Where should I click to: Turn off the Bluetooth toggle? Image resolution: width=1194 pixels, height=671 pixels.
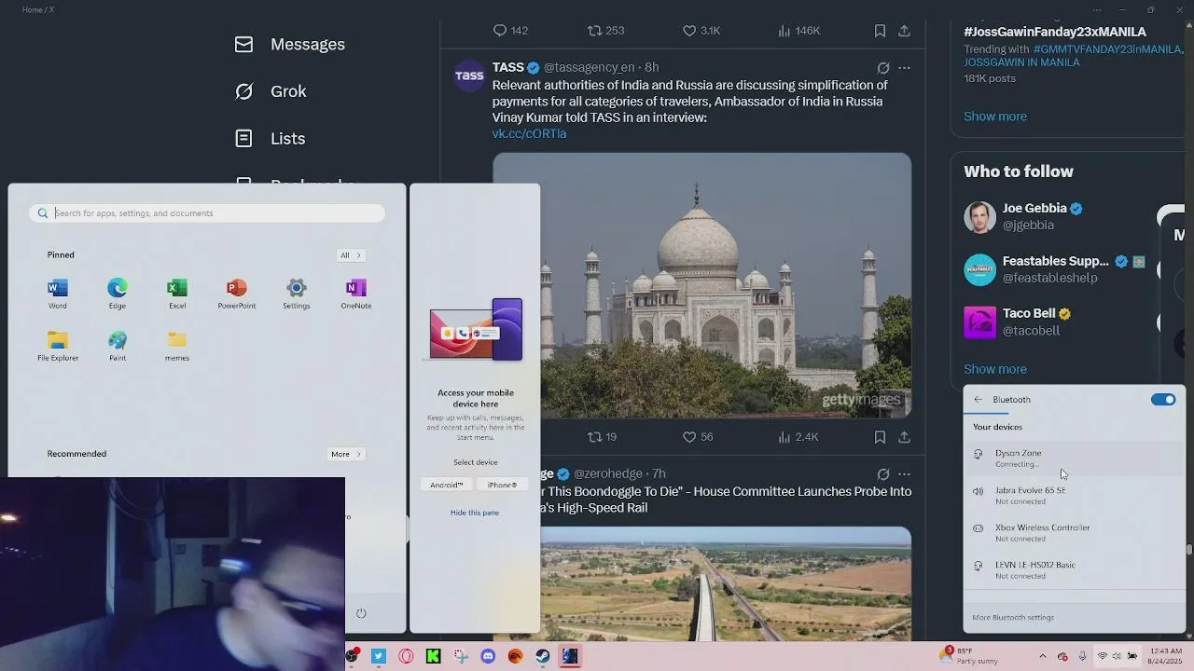point(1163,400)
